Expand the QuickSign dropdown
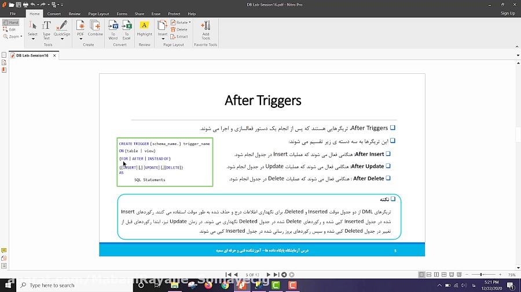This screenshot has height=292, width=521. pos(62,39)
